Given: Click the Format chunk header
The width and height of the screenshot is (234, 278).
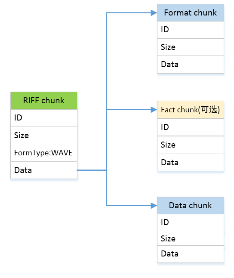Looking at the screenshot, I should 191,13.
